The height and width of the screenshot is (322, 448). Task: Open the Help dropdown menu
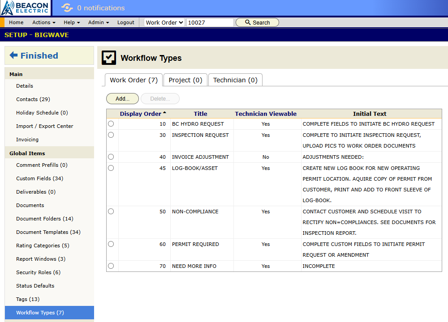[72, 22]
